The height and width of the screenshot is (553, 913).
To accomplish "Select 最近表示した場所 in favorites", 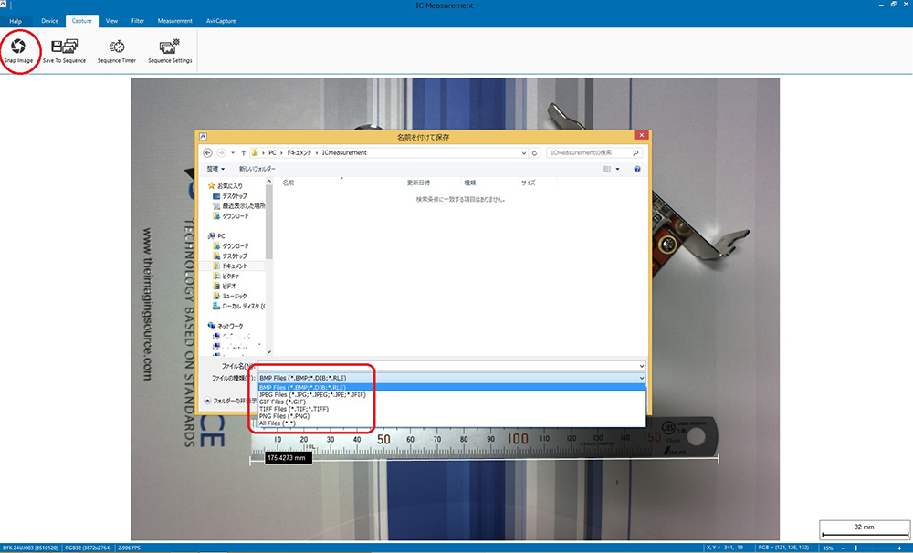I will click(x=238, y=206).
